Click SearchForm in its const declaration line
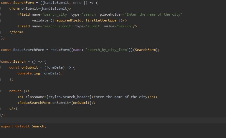 click(x=24, y=3)
